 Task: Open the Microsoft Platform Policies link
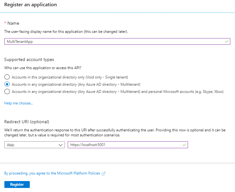(x=52, y=173)
